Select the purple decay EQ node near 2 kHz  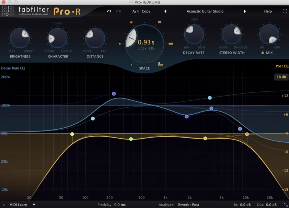point(187,117)
